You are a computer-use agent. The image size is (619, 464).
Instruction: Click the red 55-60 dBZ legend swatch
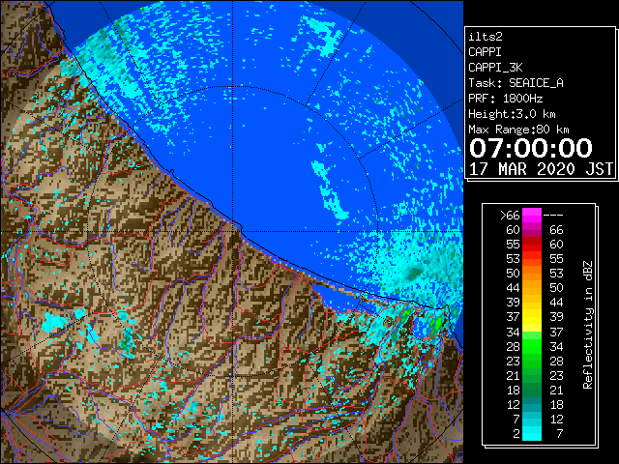532,245
